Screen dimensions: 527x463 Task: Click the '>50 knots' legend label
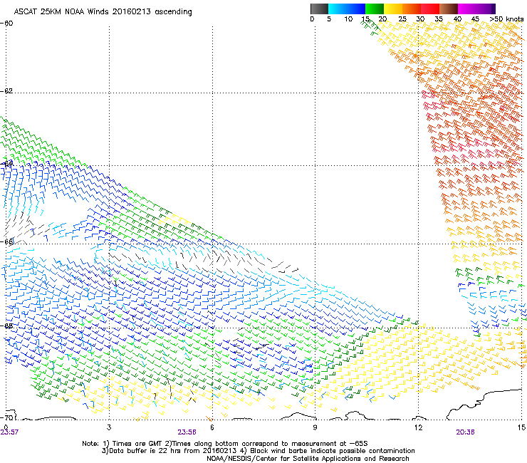(506, 19)
